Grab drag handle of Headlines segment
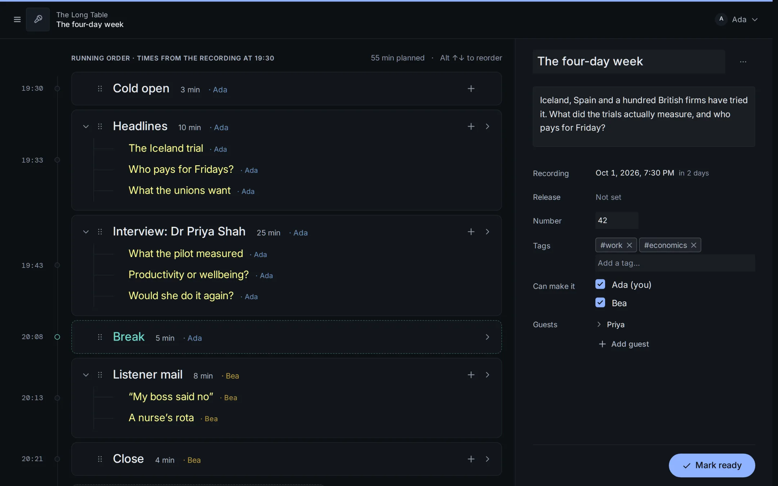778x486 pixels. coord(100,126)
